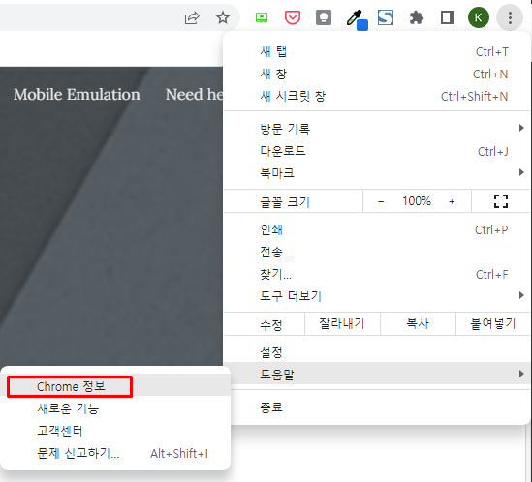Click the blue S extension icon
Viewport: 532px width, 482px height.
(386, 17)
